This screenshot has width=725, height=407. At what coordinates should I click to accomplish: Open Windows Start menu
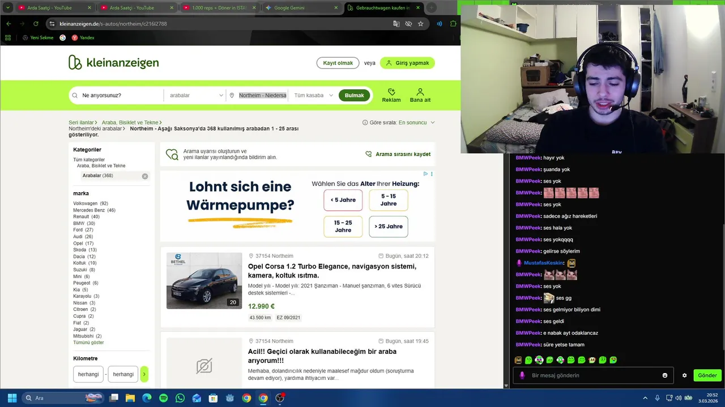[11, 398]
